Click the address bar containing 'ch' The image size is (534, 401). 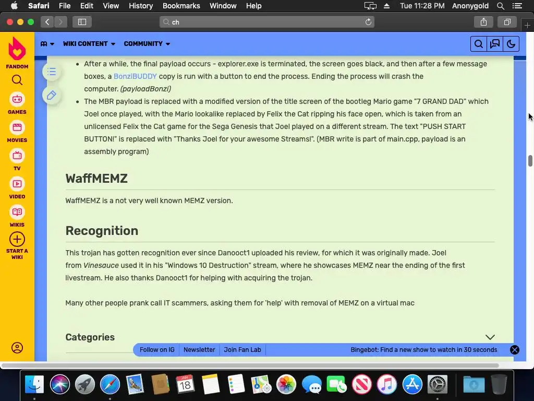266,22
